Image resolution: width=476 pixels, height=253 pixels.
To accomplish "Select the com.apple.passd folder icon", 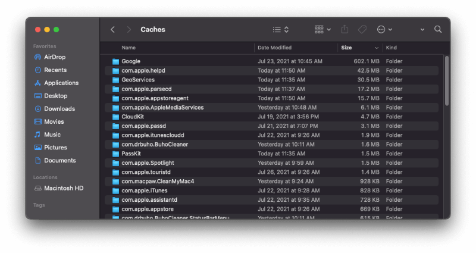I will 115,126.
